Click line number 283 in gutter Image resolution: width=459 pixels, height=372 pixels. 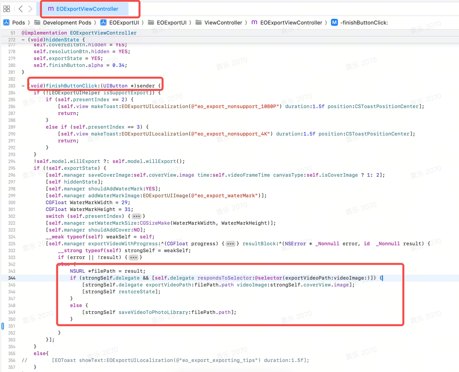pos(11,86)
